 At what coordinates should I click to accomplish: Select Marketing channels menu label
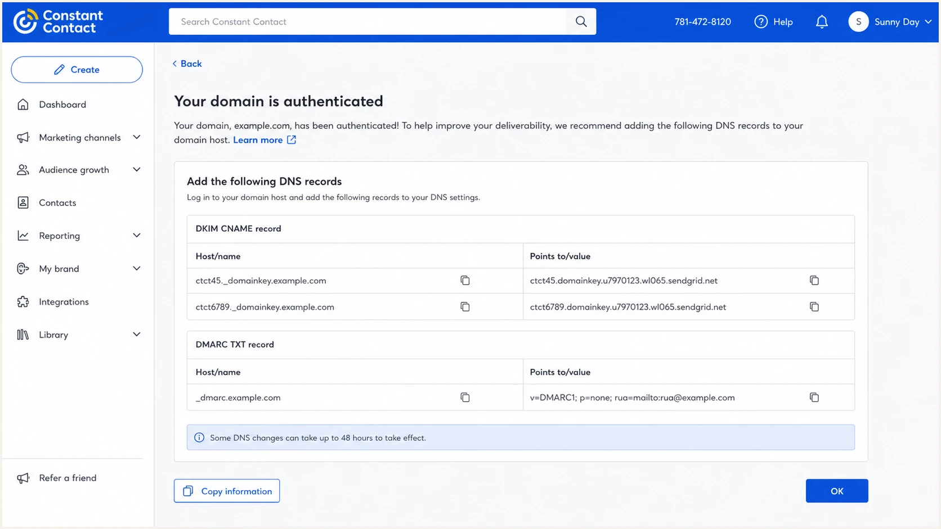coord(80,138)
